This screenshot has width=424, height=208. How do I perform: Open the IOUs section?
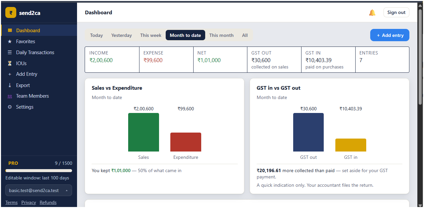click(39, 63)
